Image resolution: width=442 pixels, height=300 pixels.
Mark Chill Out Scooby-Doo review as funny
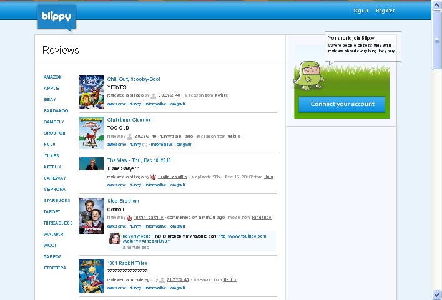pyautogui.click(x=135, y=104)
